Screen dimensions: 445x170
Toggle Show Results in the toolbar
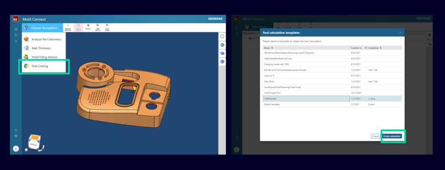pyautogui.click(x=78, y=27)
